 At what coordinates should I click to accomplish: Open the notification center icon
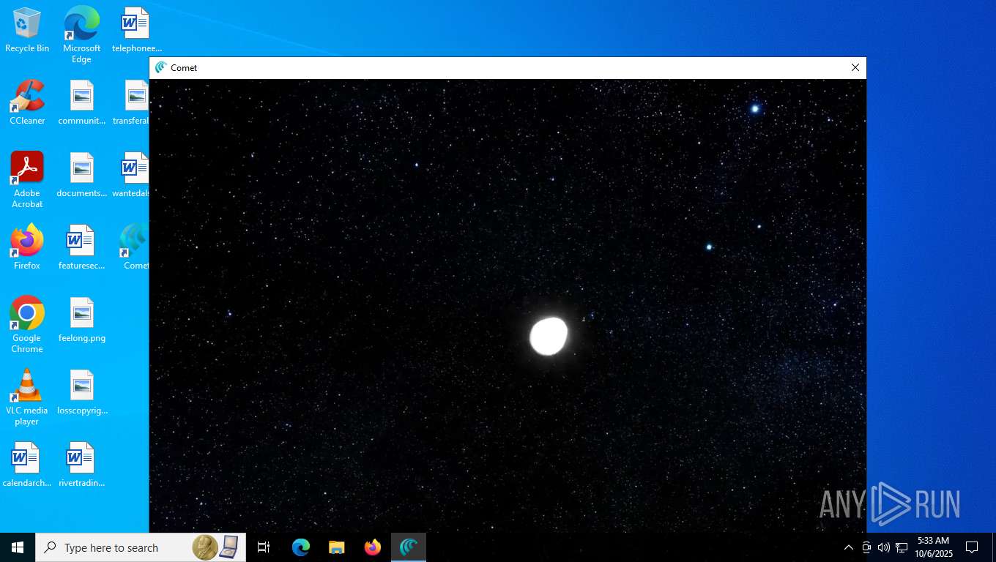tap(972, 547)
